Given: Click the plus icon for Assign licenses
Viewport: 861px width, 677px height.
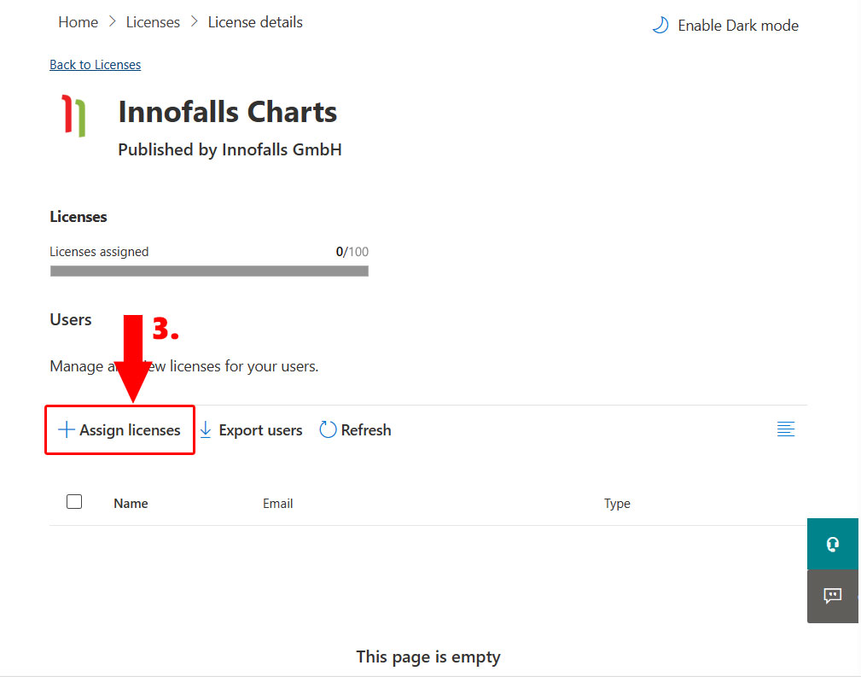Looking at the screenshot, I should [66, 429].
